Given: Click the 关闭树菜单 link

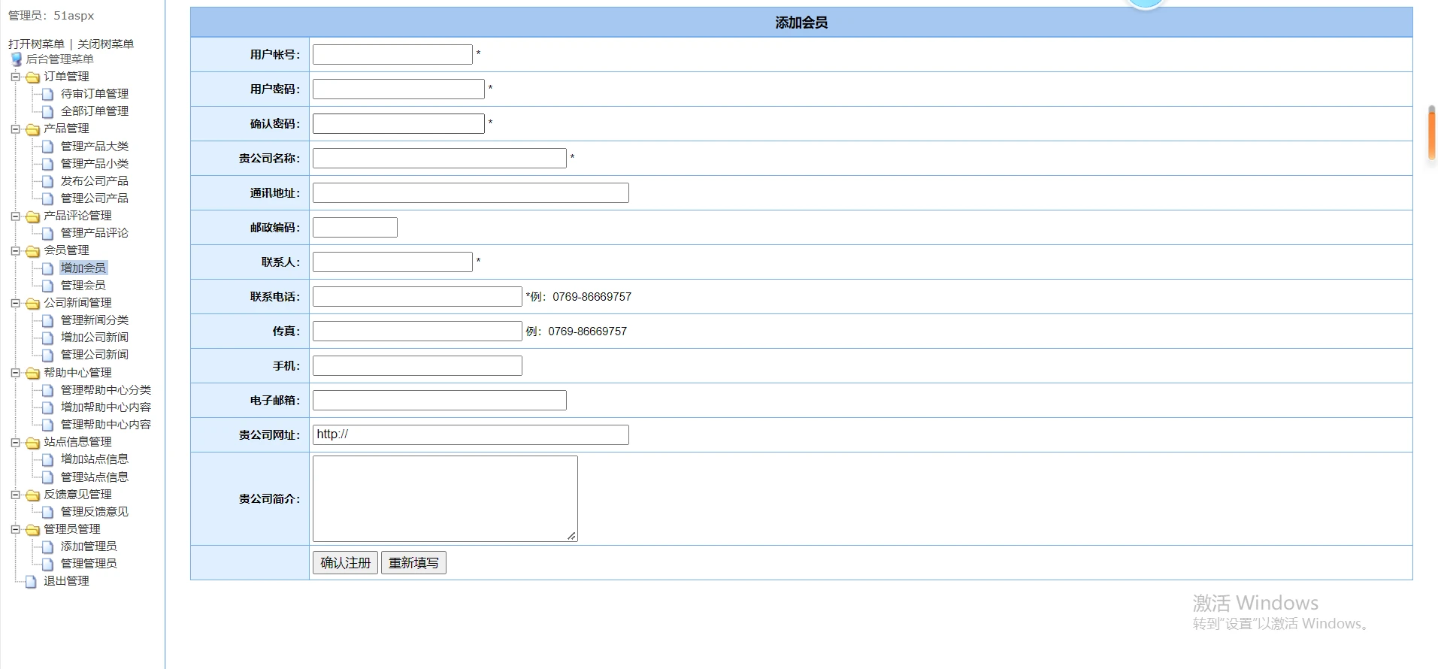Looking at the screenshot, I should pos(106,44).
